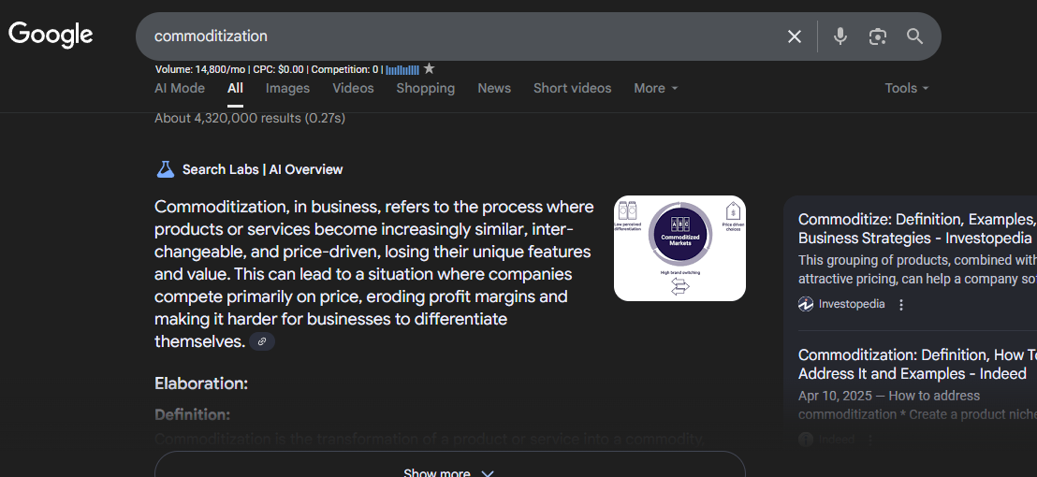Switch to the Images tab
Screen dimensions: 1037x477
[287, 88]
